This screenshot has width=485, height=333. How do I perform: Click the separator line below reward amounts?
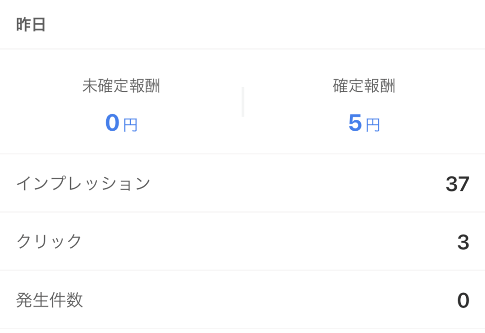click(x=242, y=153)
